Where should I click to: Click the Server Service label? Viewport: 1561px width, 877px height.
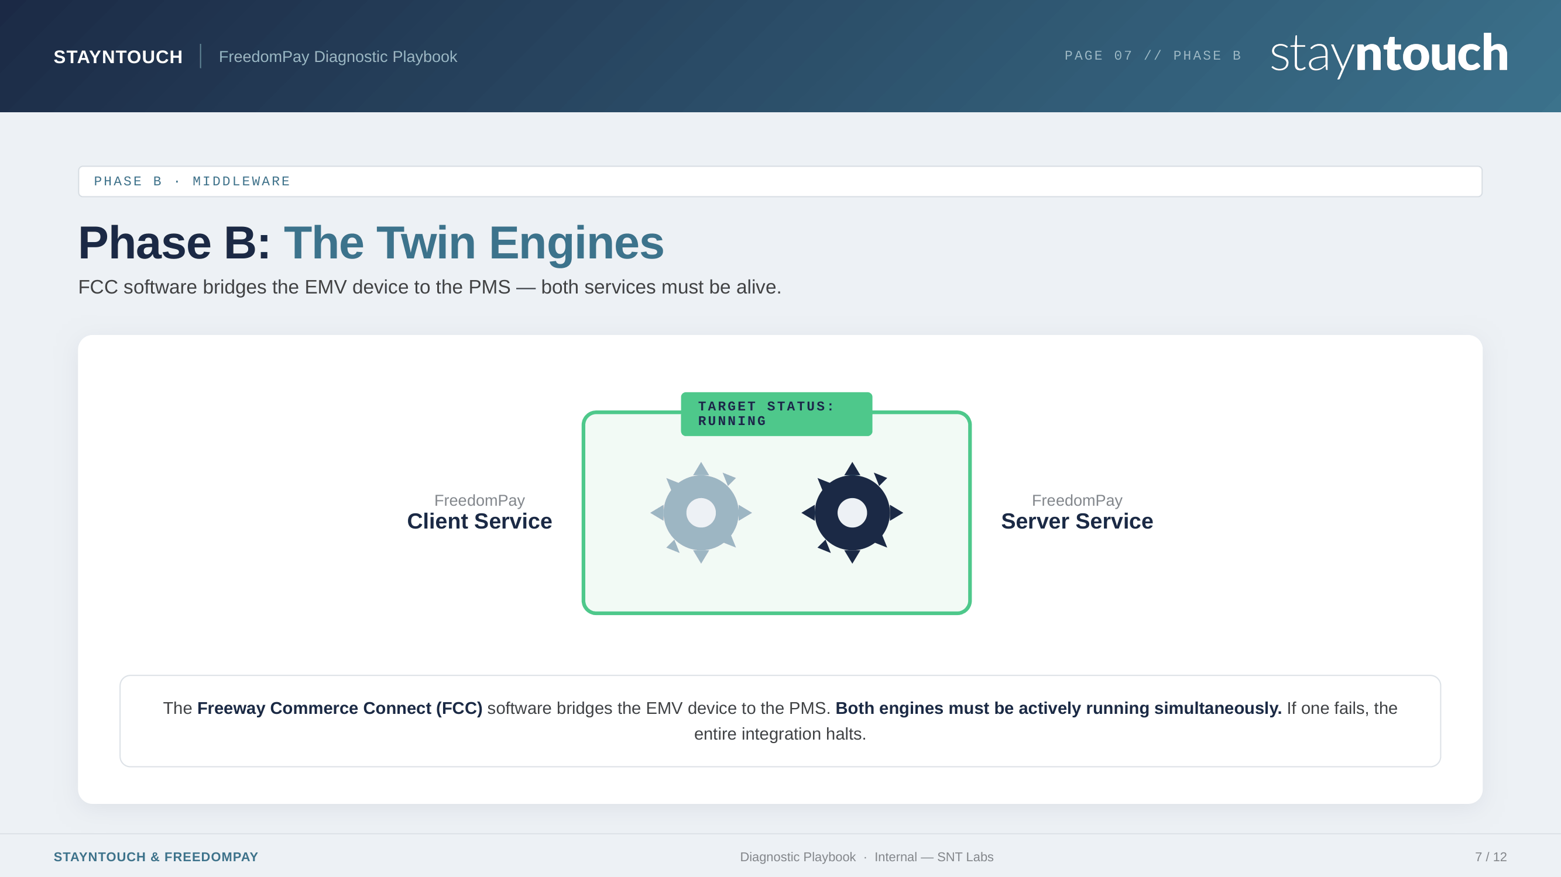click(1076, 521)
